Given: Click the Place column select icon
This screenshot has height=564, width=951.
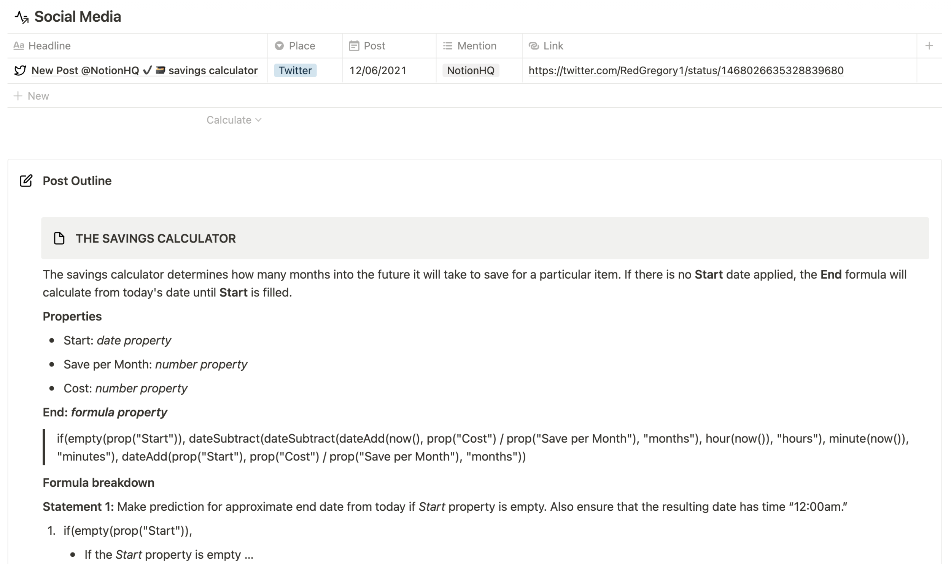Looking at the screenshot, I should pos(279,46).
